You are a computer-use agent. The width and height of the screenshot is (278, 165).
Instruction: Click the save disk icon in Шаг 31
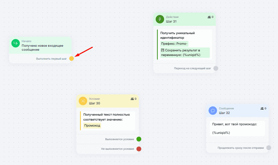click(x=163, y=50)
